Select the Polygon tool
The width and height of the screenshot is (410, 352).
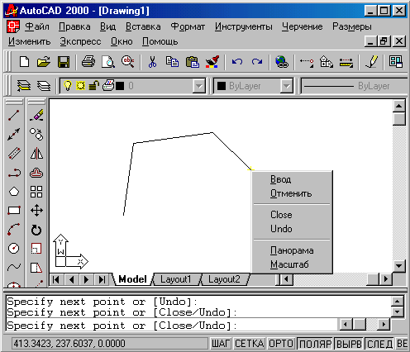tap(14, 192)
